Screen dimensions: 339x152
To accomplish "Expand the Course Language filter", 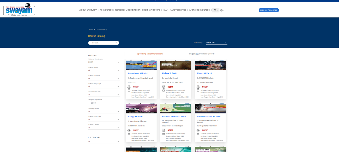I will [104, 87].
